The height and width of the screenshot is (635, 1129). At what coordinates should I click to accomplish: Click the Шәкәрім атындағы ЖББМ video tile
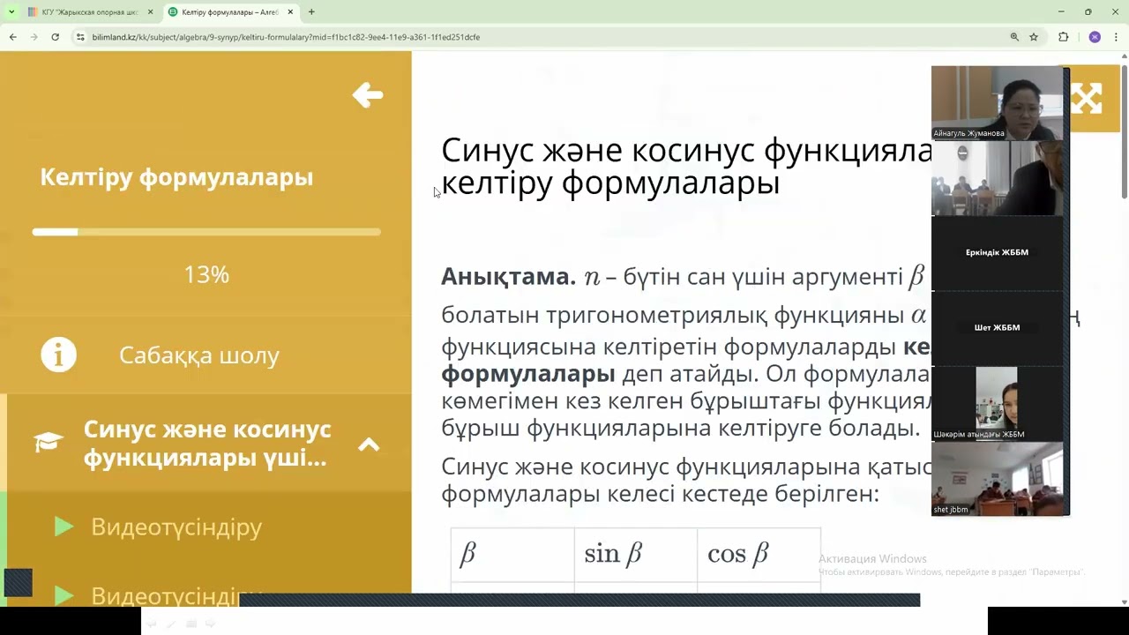click(x=997, y=403)
